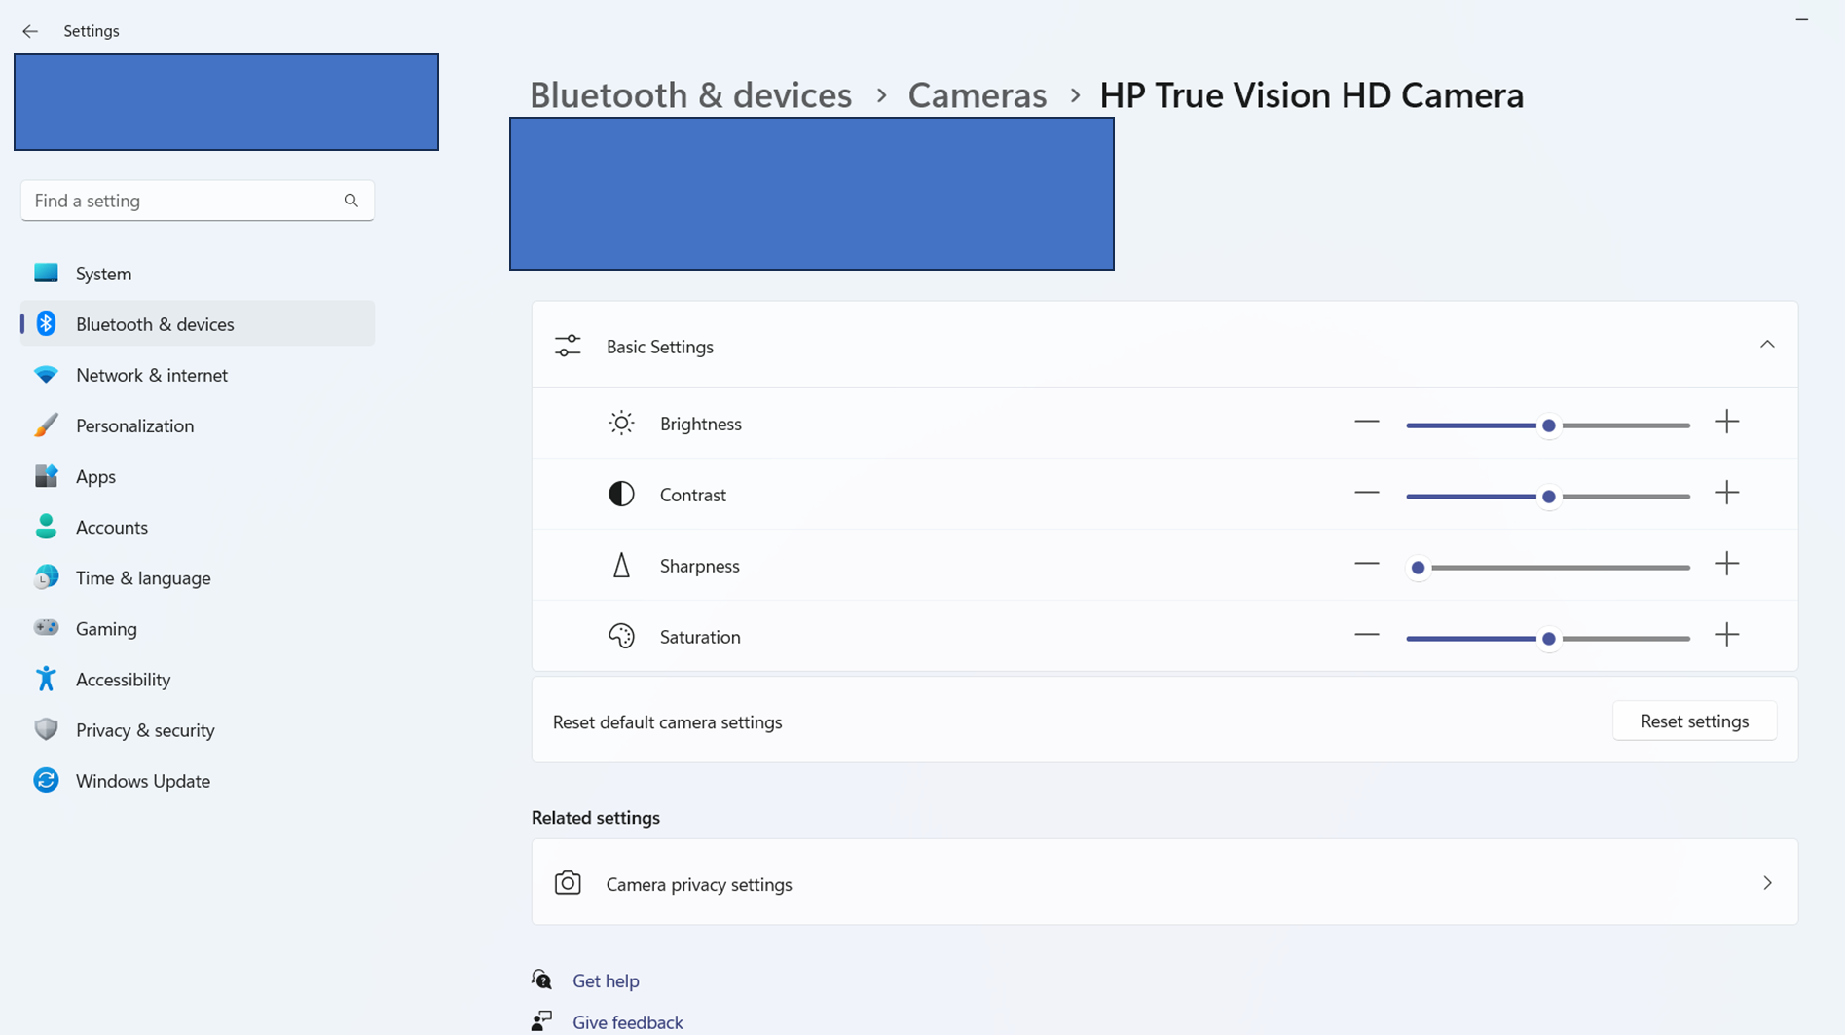Image resolution: width=1845 pixels, height=1035 pixels.
Task: Open the Give feedback link
Action: 627,1021
